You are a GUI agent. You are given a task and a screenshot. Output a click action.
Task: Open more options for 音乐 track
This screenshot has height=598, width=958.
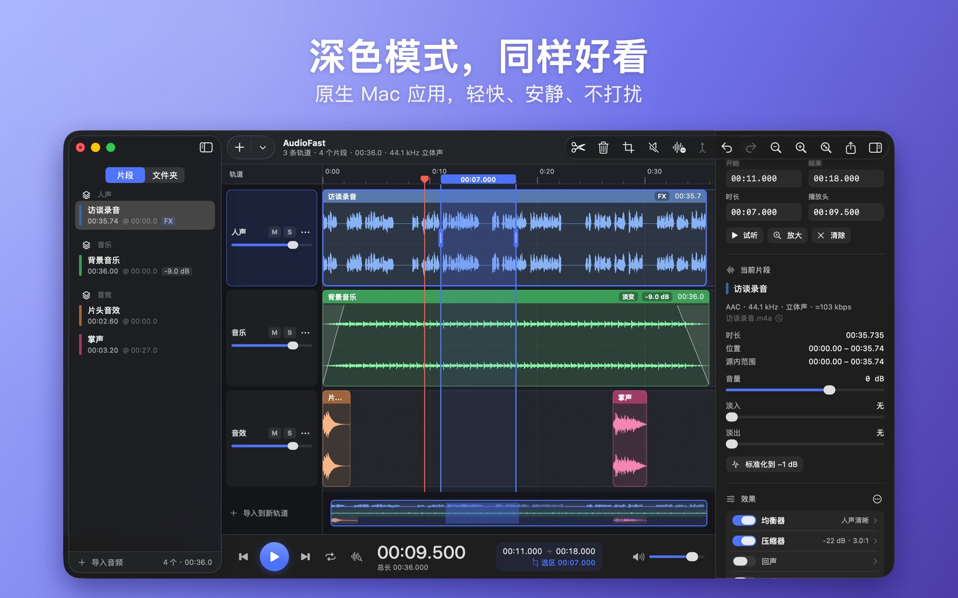305,332
